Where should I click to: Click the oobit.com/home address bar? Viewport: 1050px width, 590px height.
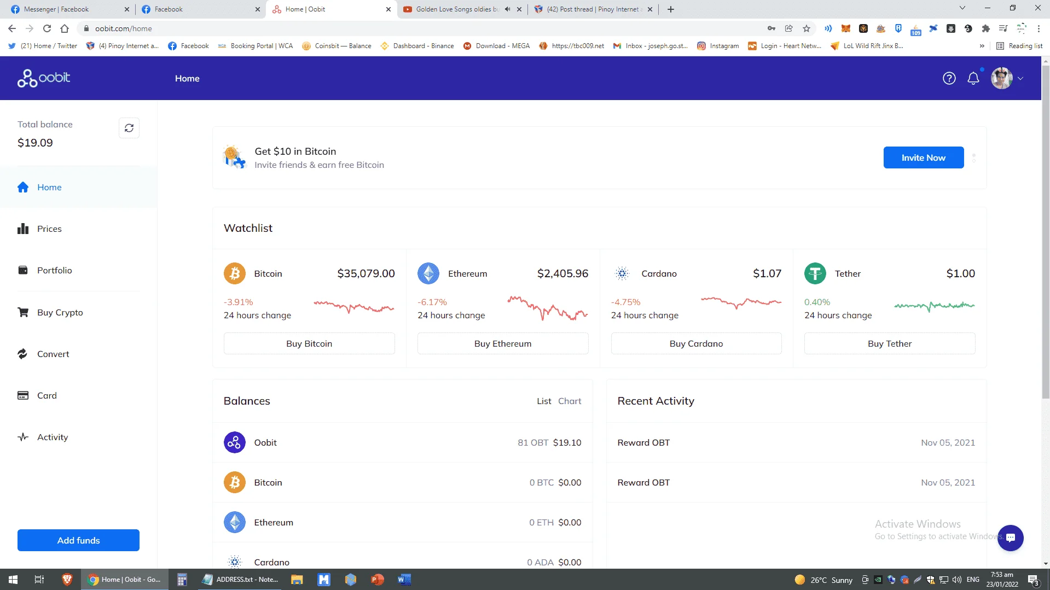(x=421, y=28)
